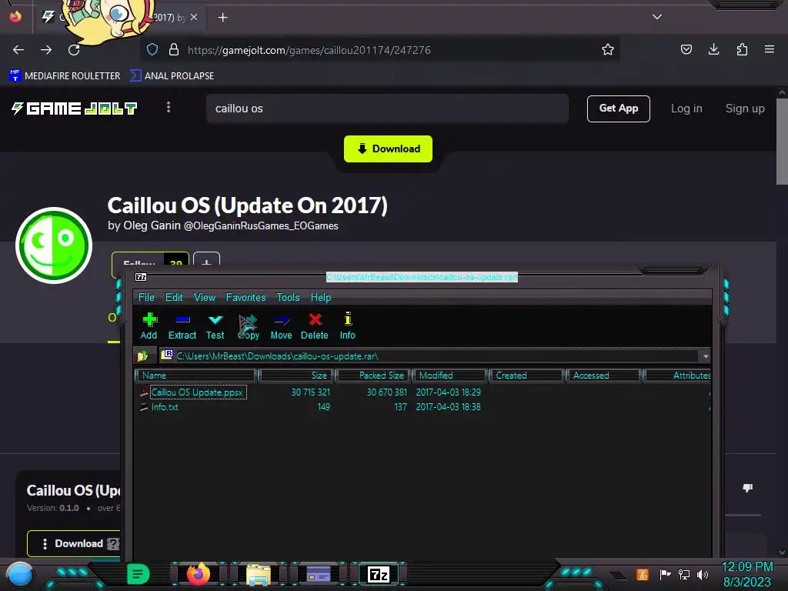Open Oleg Ganin developer profile link
788x591 pixels.
222,225
